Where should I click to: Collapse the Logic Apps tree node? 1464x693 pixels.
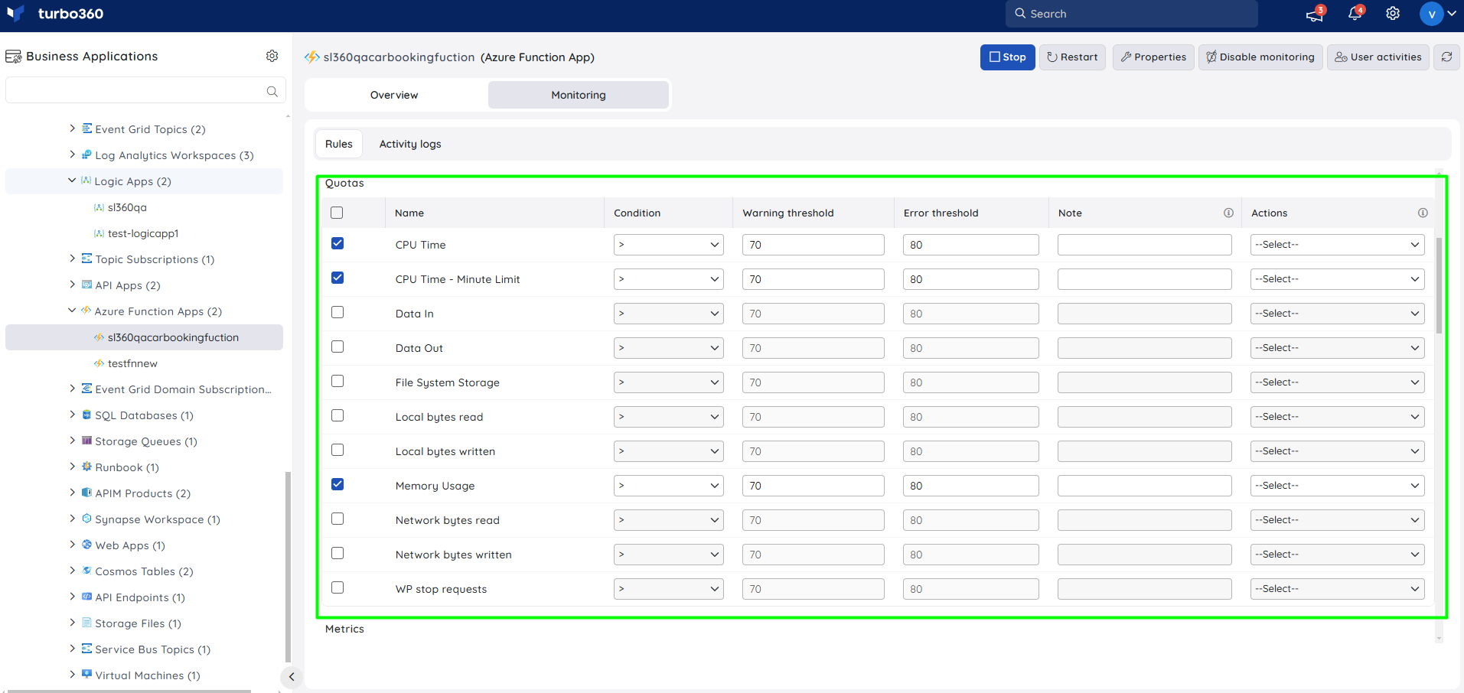pyautogui.click(x=72, y=181)
